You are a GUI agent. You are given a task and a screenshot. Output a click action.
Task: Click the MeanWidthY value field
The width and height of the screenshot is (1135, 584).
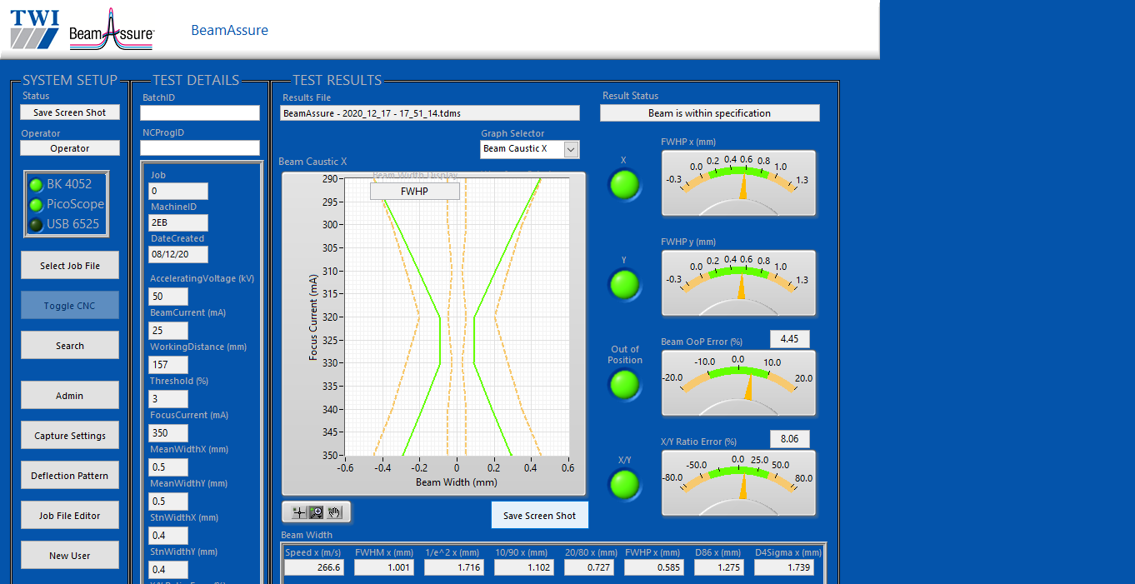point(168,502)
